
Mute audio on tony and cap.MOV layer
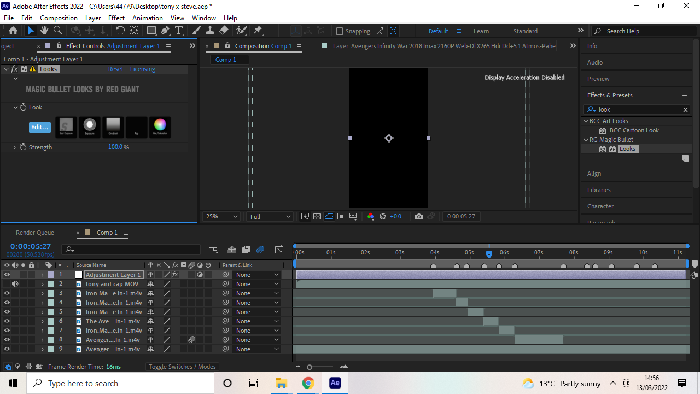(15, 283)
